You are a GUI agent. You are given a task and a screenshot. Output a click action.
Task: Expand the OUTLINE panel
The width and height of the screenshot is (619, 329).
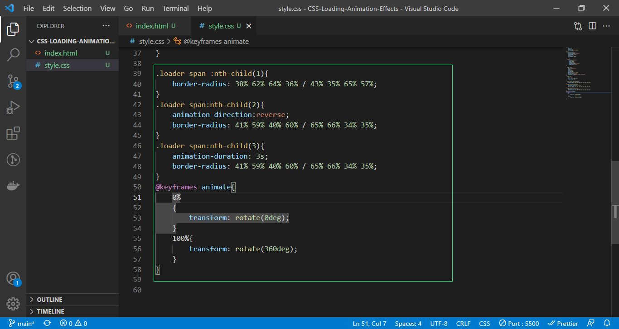(x=73, y=300)
